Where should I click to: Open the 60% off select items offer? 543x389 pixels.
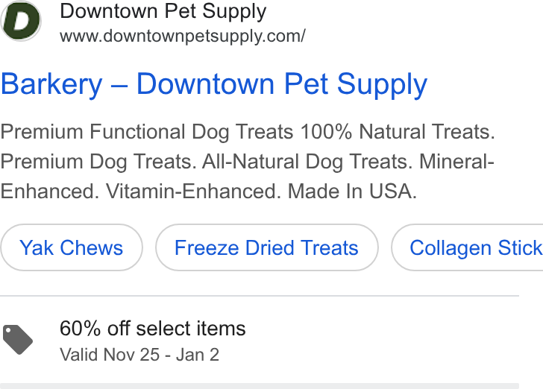click(153, 329)
